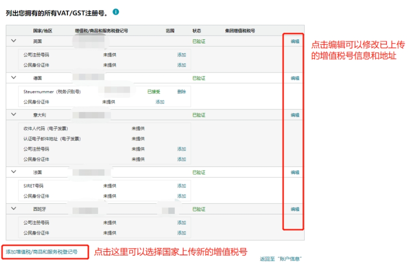Click 编辑 for the 英国 row
Image resolution: width=410 pixels, height=277 pixels.
295,41
